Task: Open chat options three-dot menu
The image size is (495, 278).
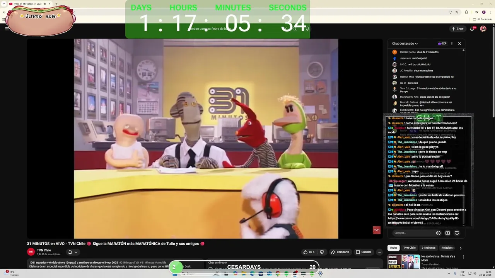Action: pyautogui.click(x=452, y=44)
